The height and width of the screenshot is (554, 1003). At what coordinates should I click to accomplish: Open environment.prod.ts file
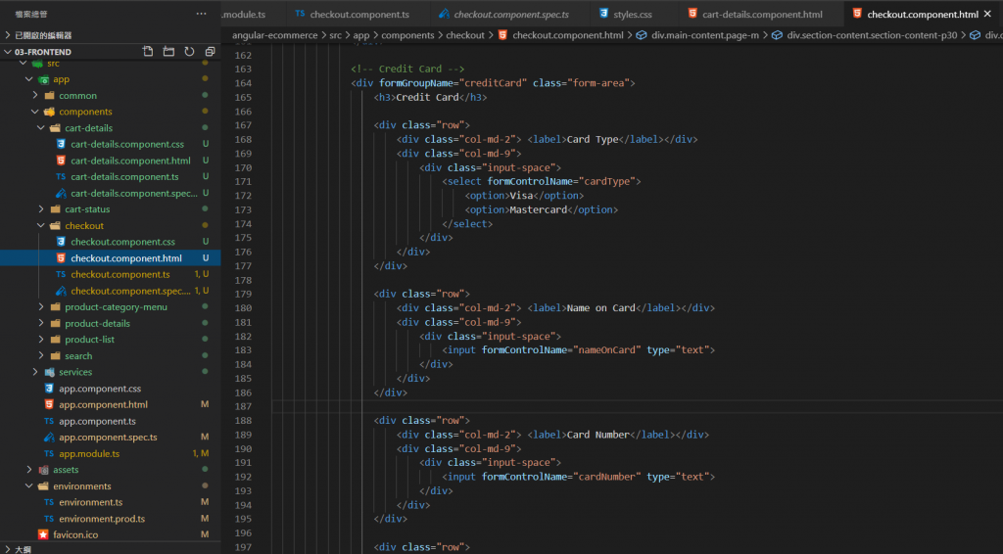(102, 519)
